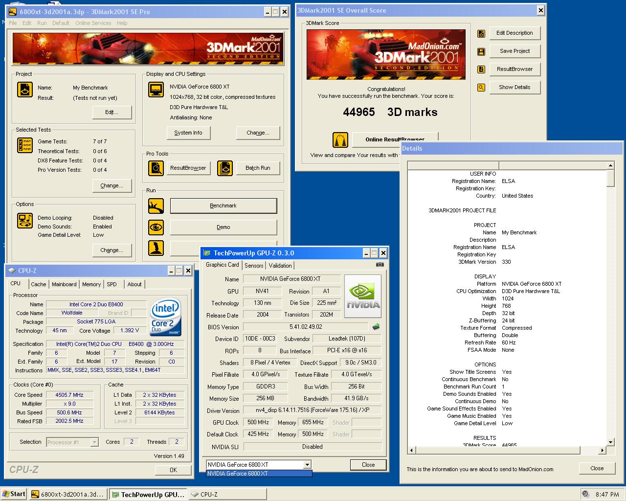Switch to the Validation tab in GPU-Z

pyautogui.click(x=280, y=266)
